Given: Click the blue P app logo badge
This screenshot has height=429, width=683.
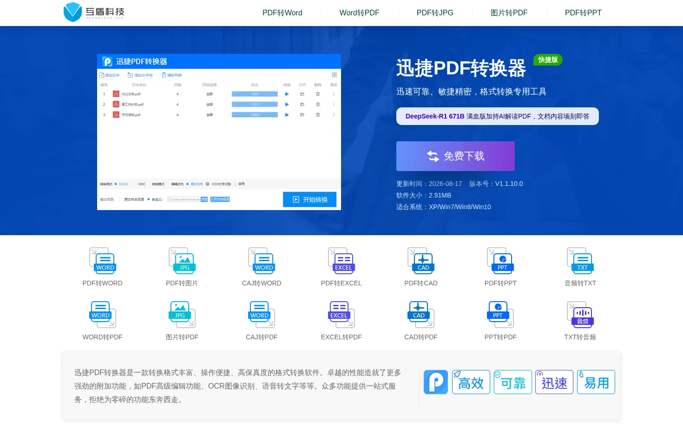Looking at the screenshot, I should (x=436, y=382).
